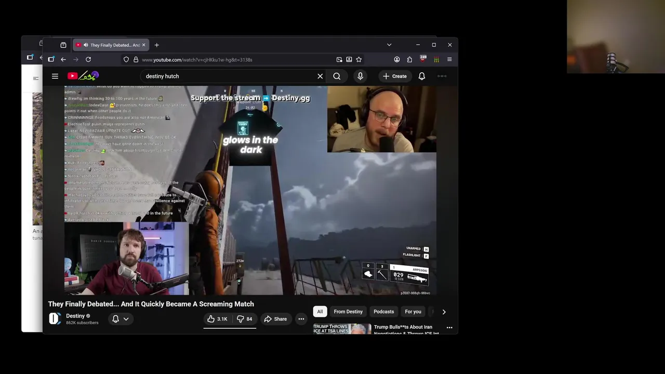Open the sidebar toggle left of back arrow
Screen dimensions: 665x374
(51, 60)
